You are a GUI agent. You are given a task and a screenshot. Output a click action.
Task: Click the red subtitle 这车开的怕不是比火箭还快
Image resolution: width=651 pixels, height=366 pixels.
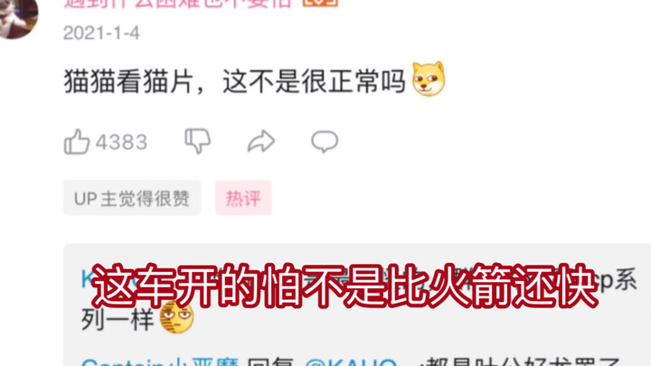point(344,286)
